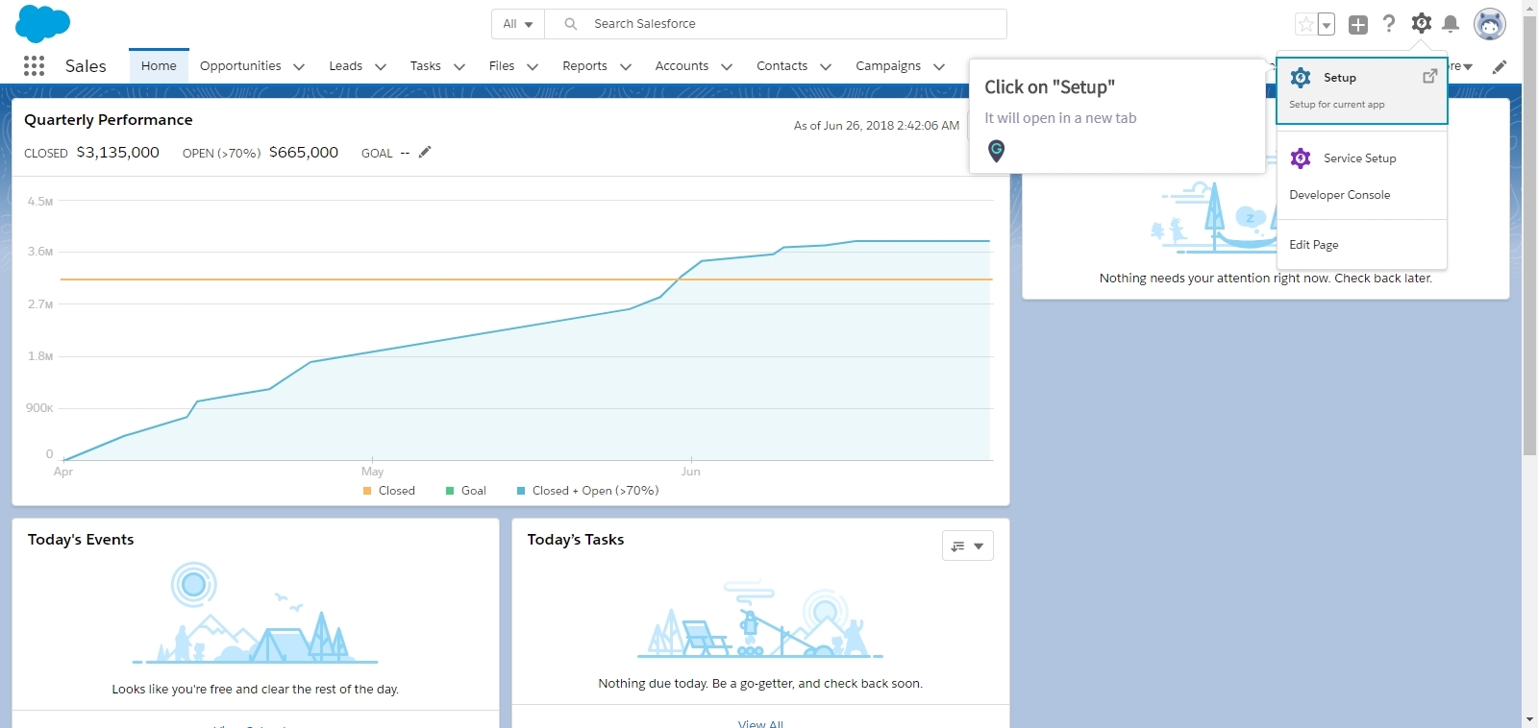Image resolution: width=1538 pixels, height=728 pixels.
Task: Open the Leads tab
Action: click(345, 66)
